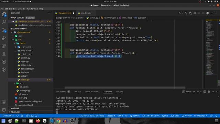This screenshot has width=220, height=124.
Task: Open Source Control view in activity bar
Action: coord(4,30)
